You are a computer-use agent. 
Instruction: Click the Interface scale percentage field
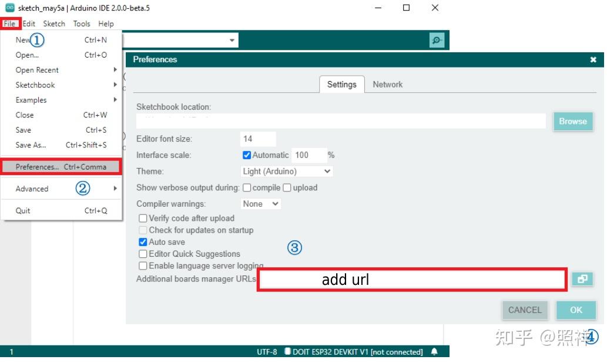[309, 155]
